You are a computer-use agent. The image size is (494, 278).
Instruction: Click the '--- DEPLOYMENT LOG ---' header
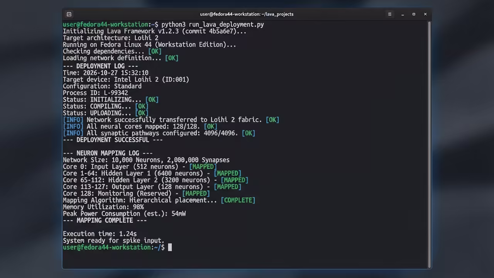click(100, 66)
